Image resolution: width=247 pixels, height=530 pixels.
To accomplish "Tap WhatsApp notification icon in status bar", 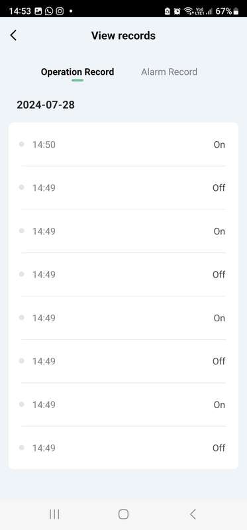I will [49, 11].
